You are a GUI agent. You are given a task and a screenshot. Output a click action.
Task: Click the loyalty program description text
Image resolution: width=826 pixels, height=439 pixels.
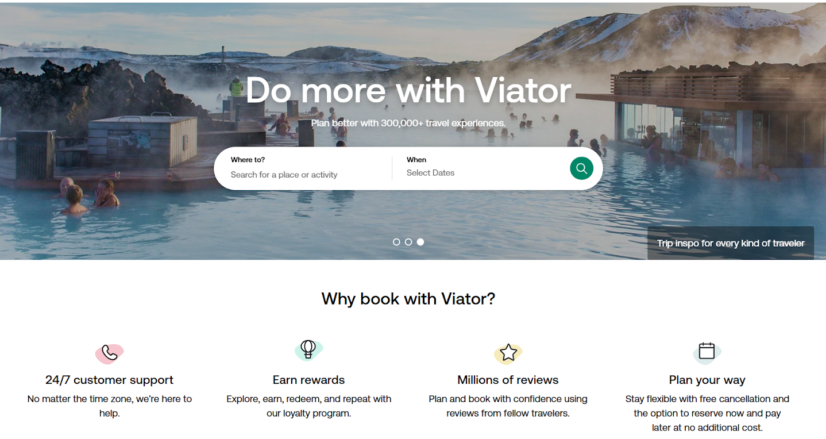[309, 406]
